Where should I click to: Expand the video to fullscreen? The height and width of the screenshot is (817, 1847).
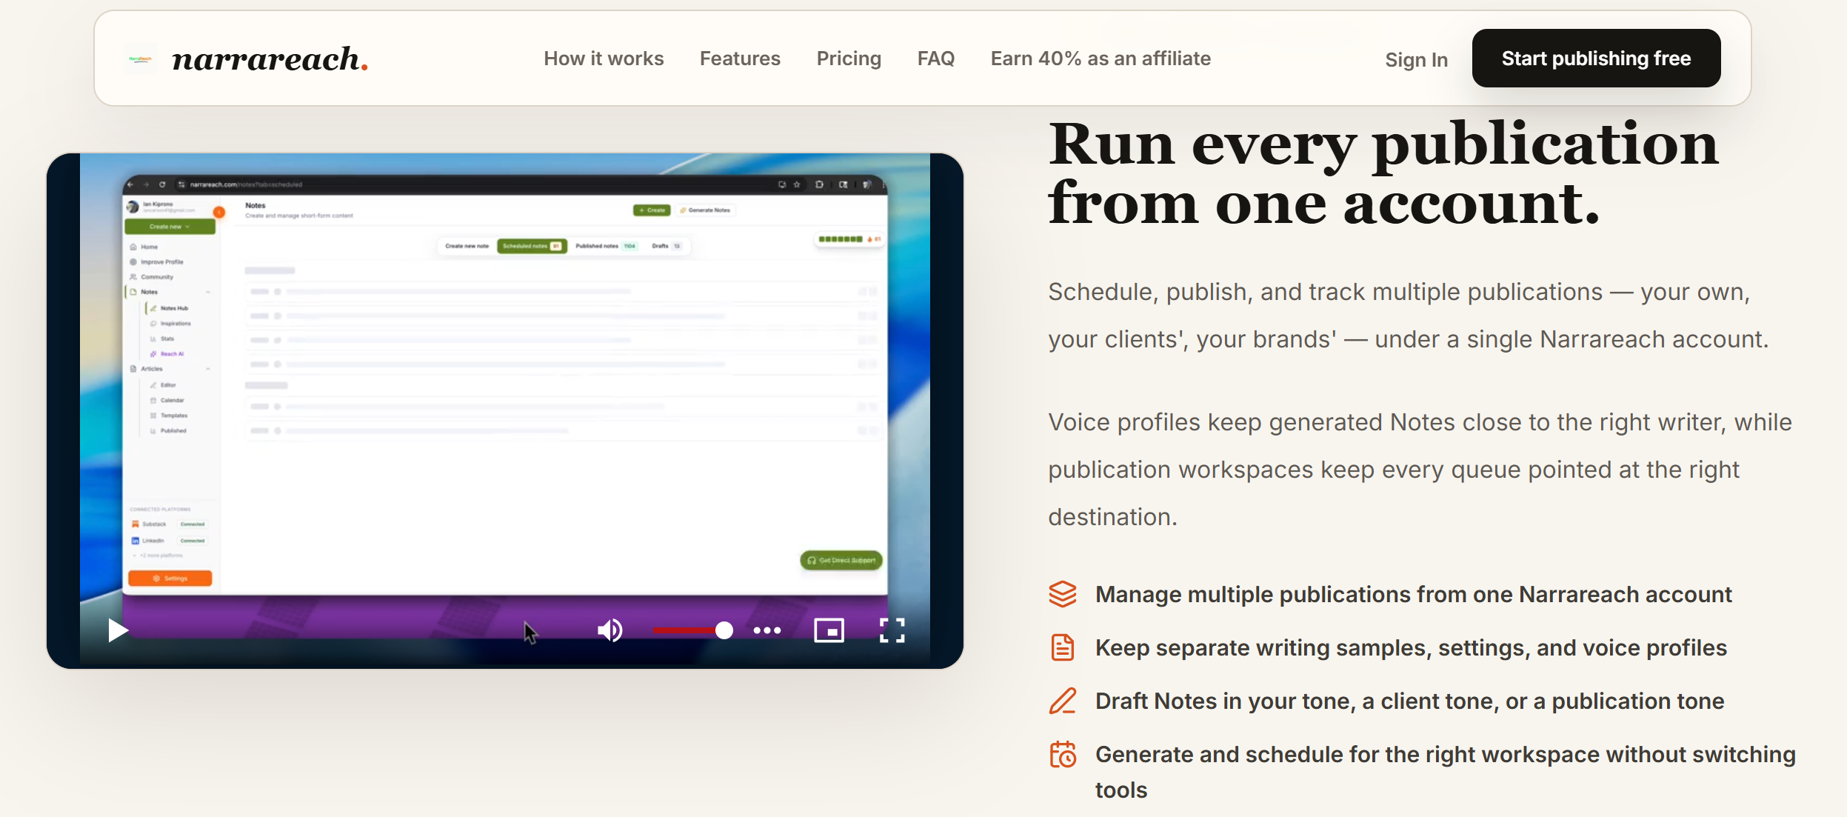(x=892, y=630)
